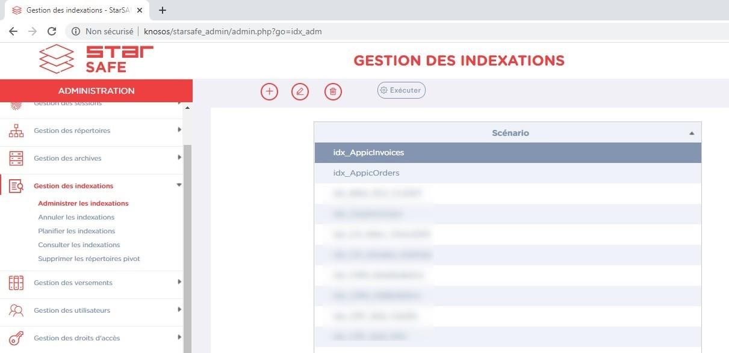The height and width of the screenshot is (353, 729).
Task: Click the edit (pencil) indexation icon
Action: click(300, 91)
